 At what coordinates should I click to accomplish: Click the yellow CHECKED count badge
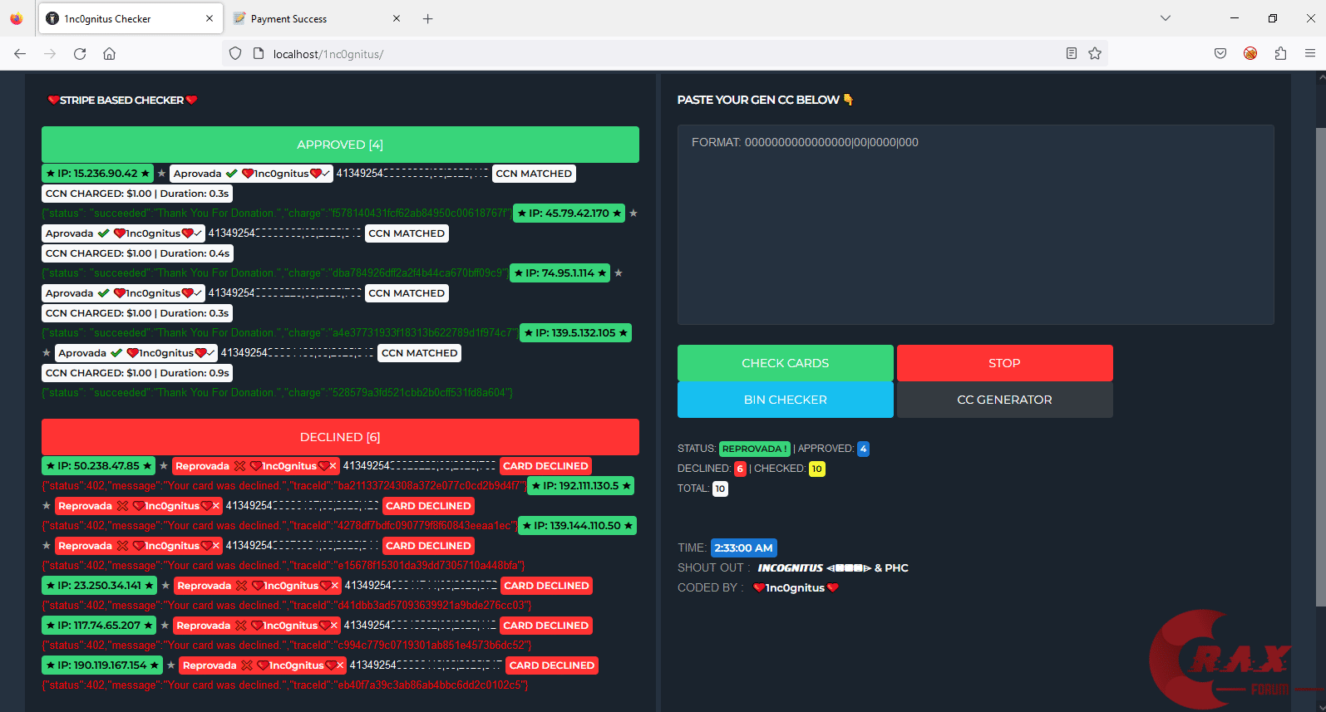(817, 469)
